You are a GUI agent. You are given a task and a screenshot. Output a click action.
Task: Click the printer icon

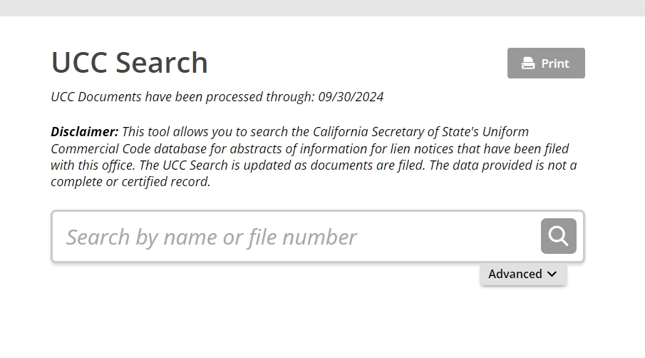pyautogui.click(x=528, y=63)
